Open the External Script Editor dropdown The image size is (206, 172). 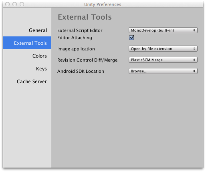(163, 30)
